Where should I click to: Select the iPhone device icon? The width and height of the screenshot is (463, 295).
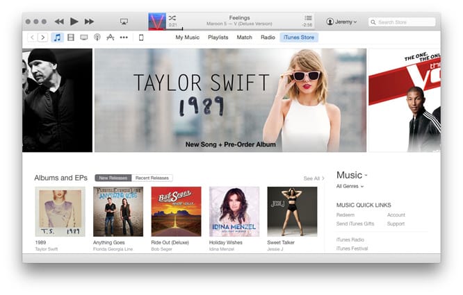tap(141, 37)
